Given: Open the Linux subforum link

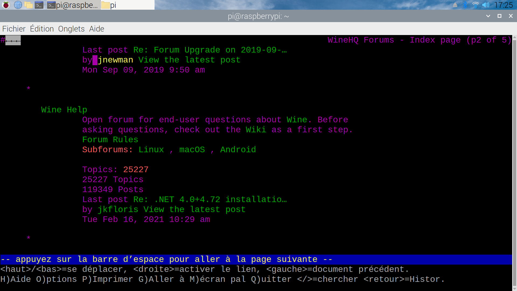Looking at the screenshot, I should tap(151, 150).
